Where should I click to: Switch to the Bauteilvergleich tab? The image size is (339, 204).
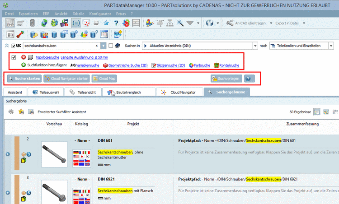(129, 92)
